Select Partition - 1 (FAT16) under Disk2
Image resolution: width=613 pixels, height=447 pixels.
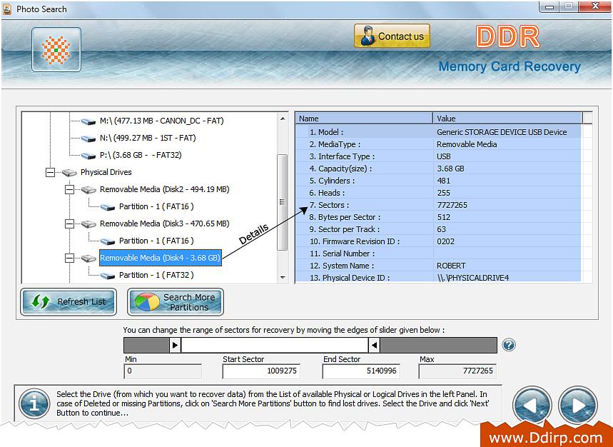(156, 206)
